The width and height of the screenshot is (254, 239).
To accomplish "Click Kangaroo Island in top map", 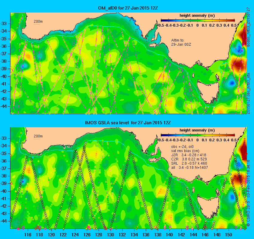I will (155, 45).
